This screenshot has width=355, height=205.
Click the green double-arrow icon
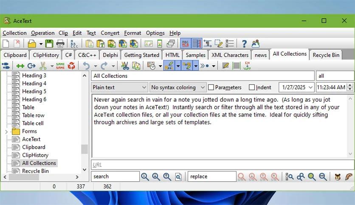20,66
